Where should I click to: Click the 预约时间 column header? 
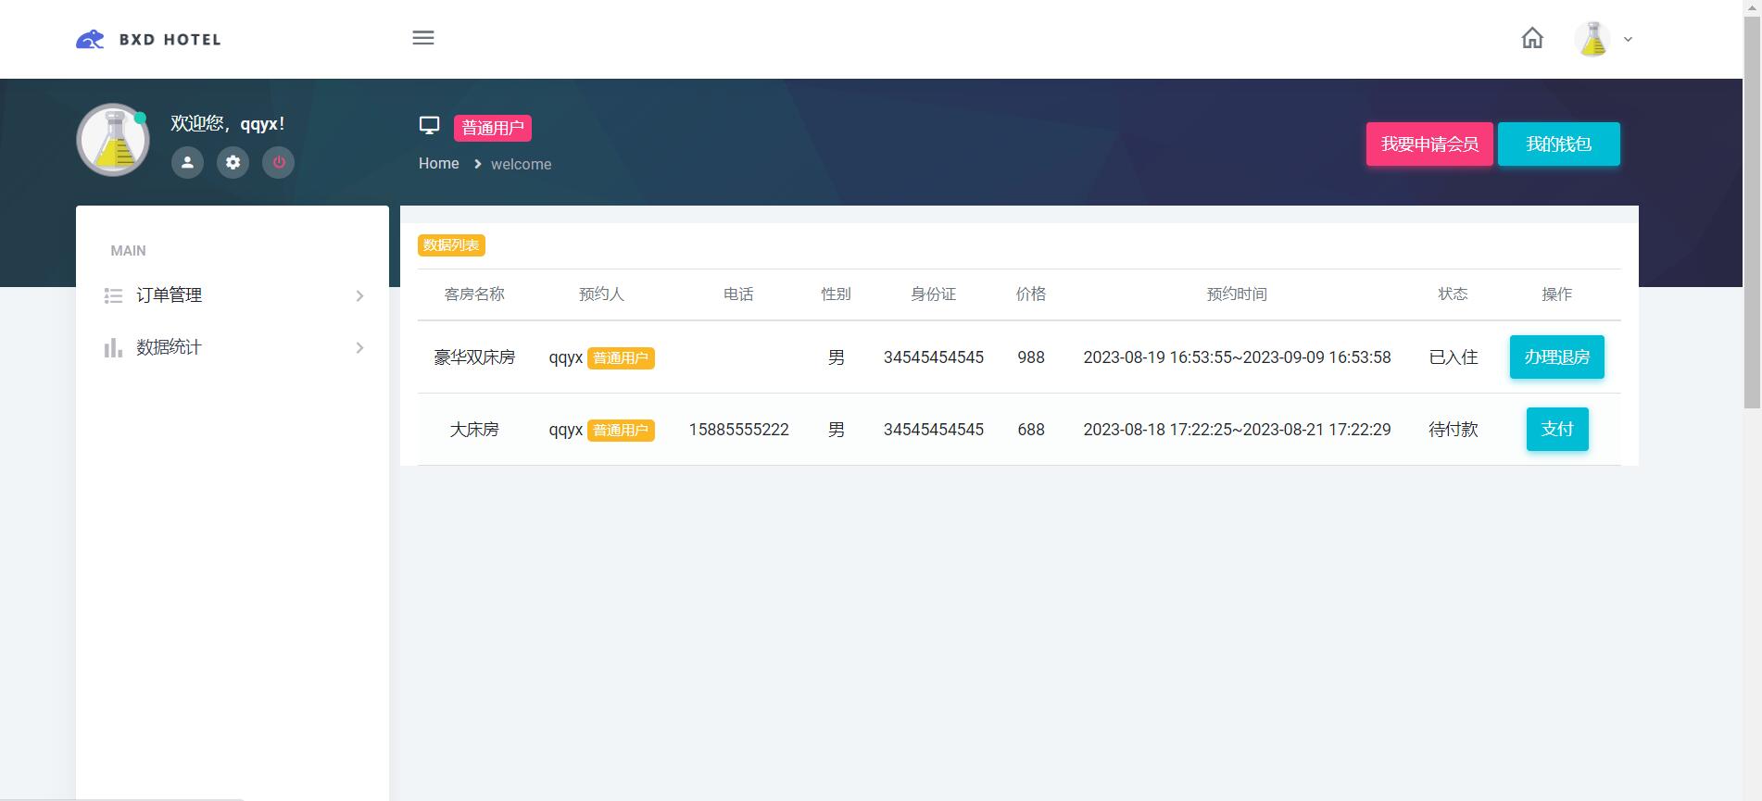(x=1237, y=294)
